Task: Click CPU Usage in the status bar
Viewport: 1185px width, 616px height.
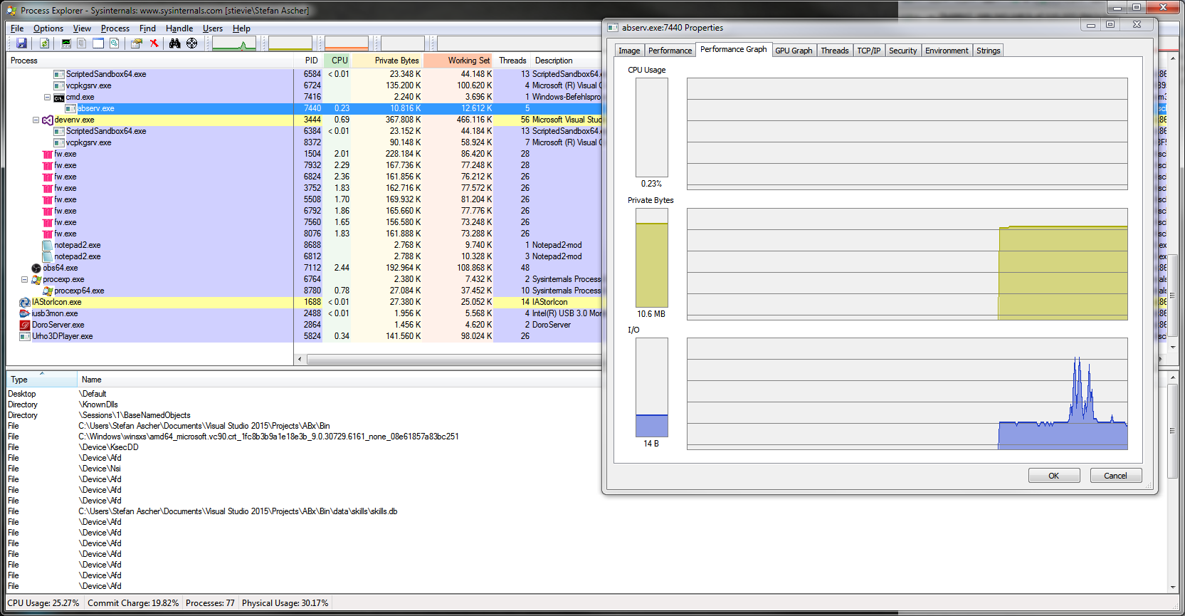Action: [x=43, y=603]
